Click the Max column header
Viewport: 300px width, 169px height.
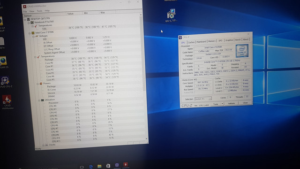click(x=107, y=12)
